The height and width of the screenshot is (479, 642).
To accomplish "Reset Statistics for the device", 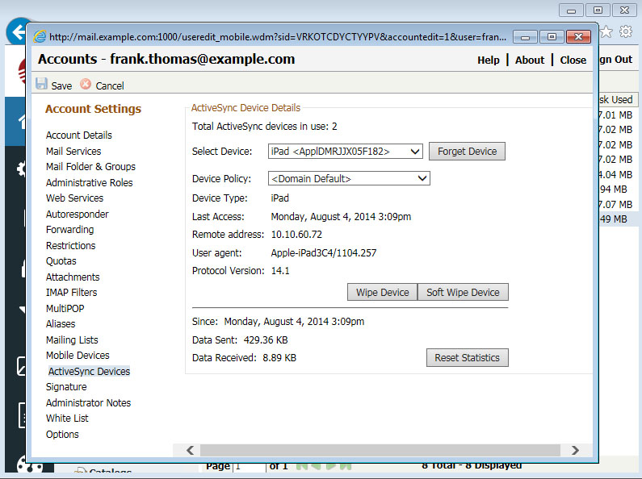I will click(467, 358).
